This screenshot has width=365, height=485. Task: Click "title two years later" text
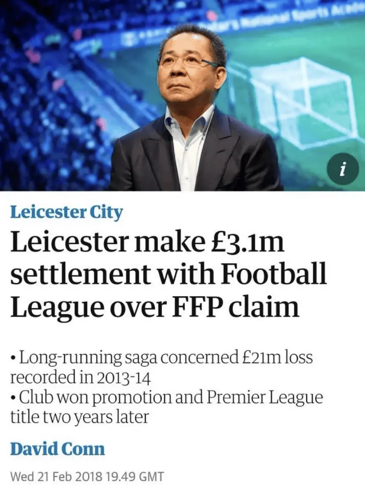pyautogui.click(x=78, y=418)
